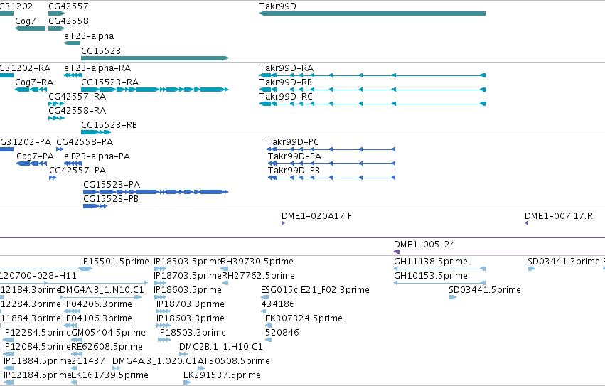Click the RE62608.5prime EST label

click(x=107, y=347)
